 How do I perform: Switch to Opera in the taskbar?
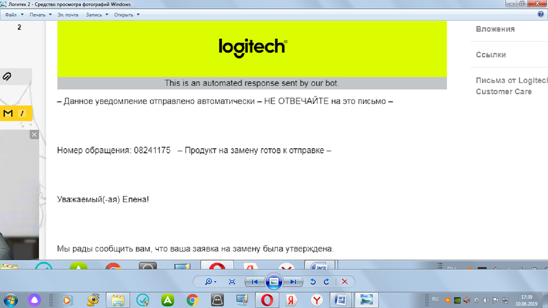[267, 300]
